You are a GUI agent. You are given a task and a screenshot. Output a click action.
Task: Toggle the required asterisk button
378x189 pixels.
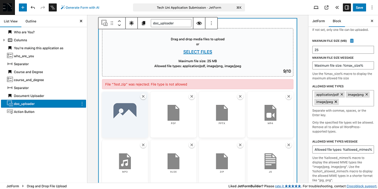tap(131, 23)
